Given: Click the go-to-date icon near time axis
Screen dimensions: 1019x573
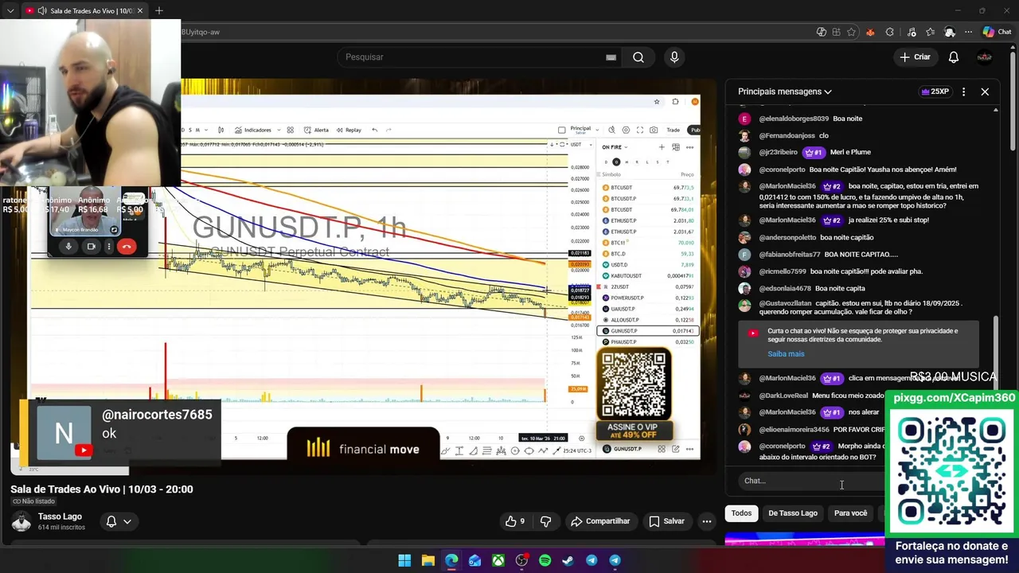Looking at the screenshot, I should tap(581, 438).
